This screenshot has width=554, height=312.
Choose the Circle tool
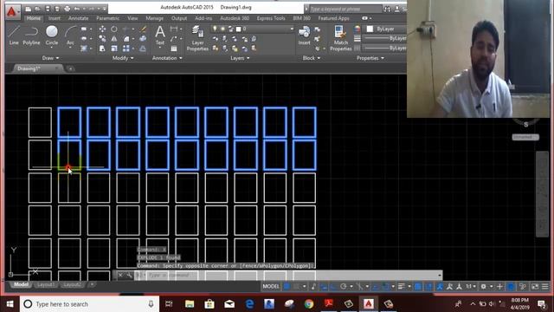[52, 36]
